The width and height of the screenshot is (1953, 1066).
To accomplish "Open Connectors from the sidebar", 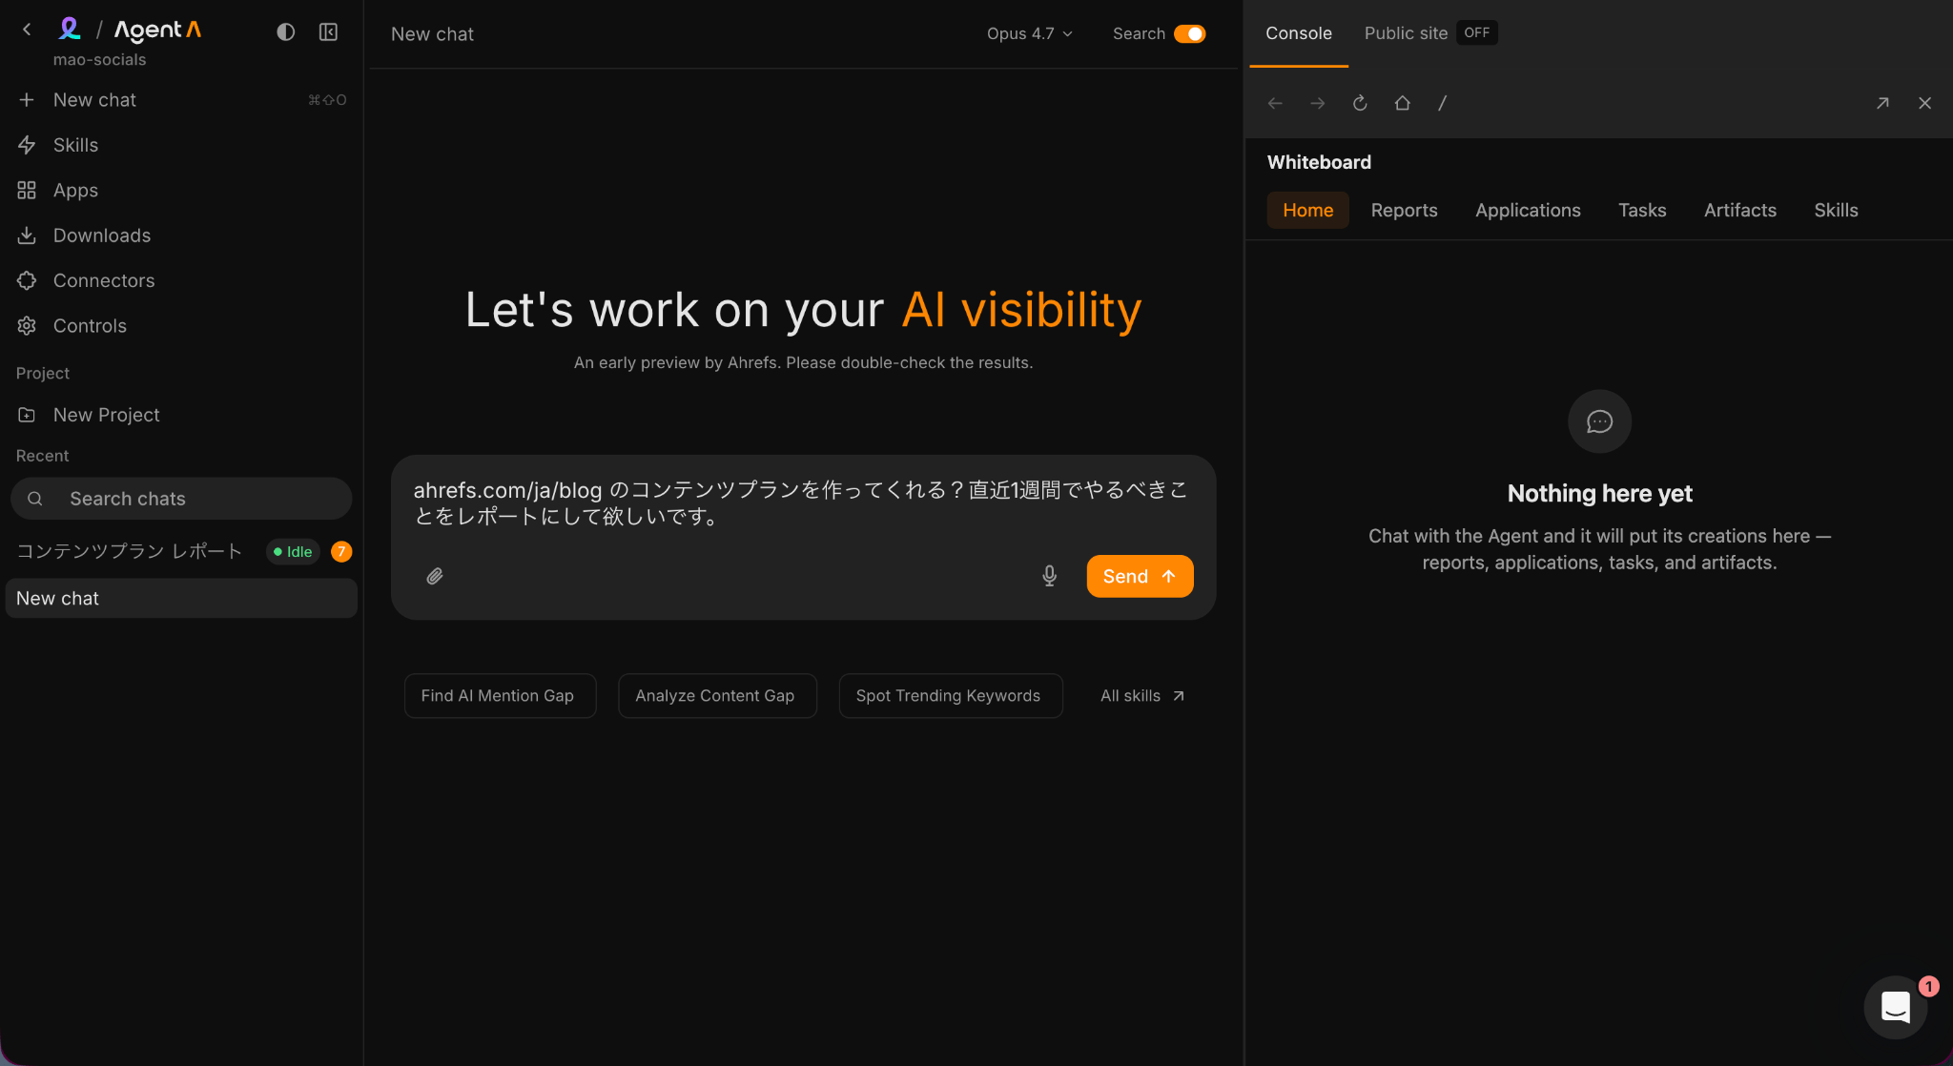I will pyautogui.click(x=181, y=280).
